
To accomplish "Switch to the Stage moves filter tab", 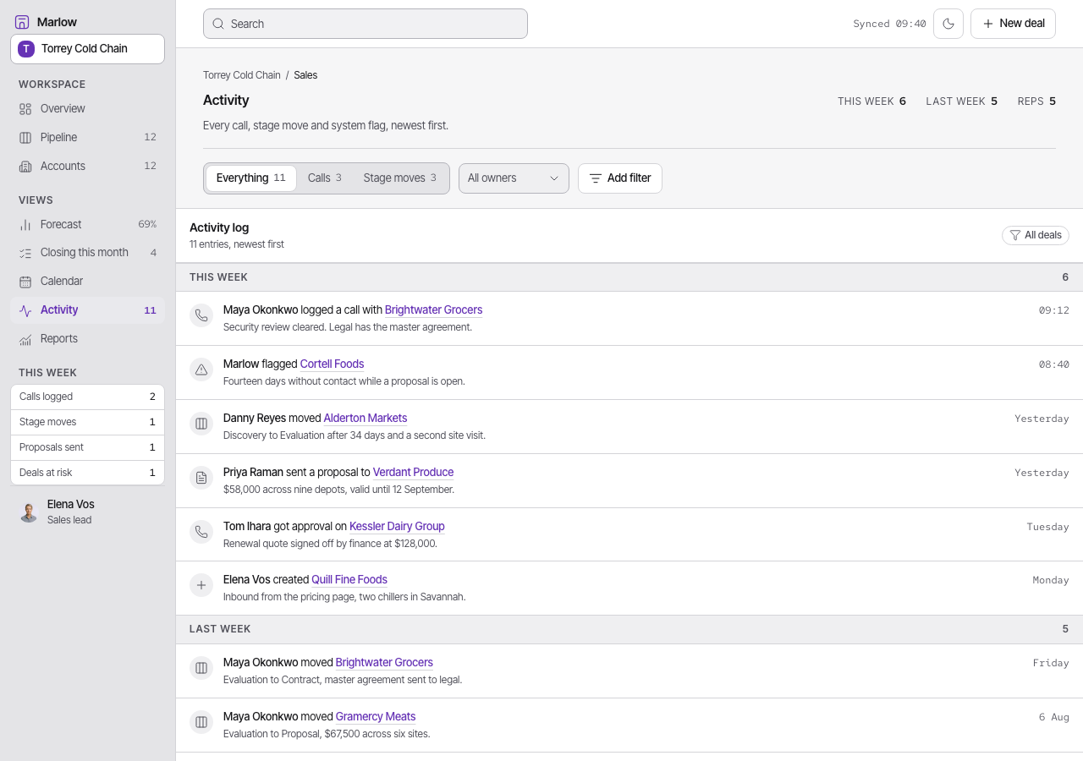I will (x=400, y=178).
